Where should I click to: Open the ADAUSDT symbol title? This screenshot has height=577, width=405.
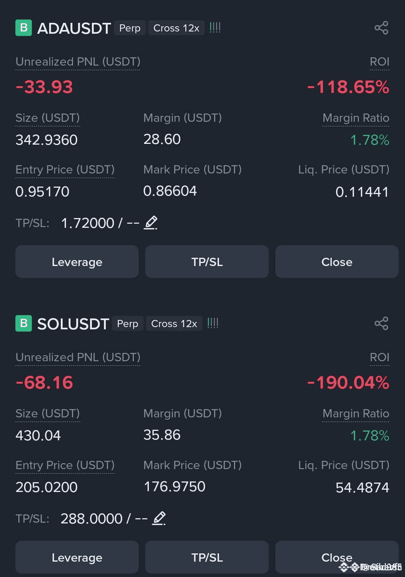tap(74, 28)
